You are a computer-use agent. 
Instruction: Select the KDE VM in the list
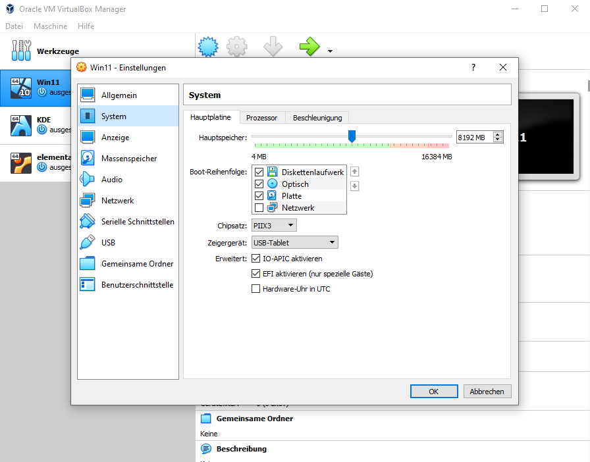36,125
